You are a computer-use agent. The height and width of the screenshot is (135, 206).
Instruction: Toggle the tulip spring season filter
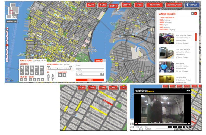point(34,80)
